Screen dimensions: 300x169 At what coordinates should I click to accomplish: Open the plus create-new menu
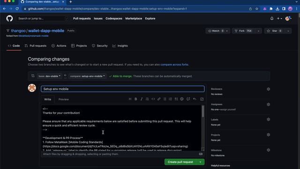click(279, 19)
